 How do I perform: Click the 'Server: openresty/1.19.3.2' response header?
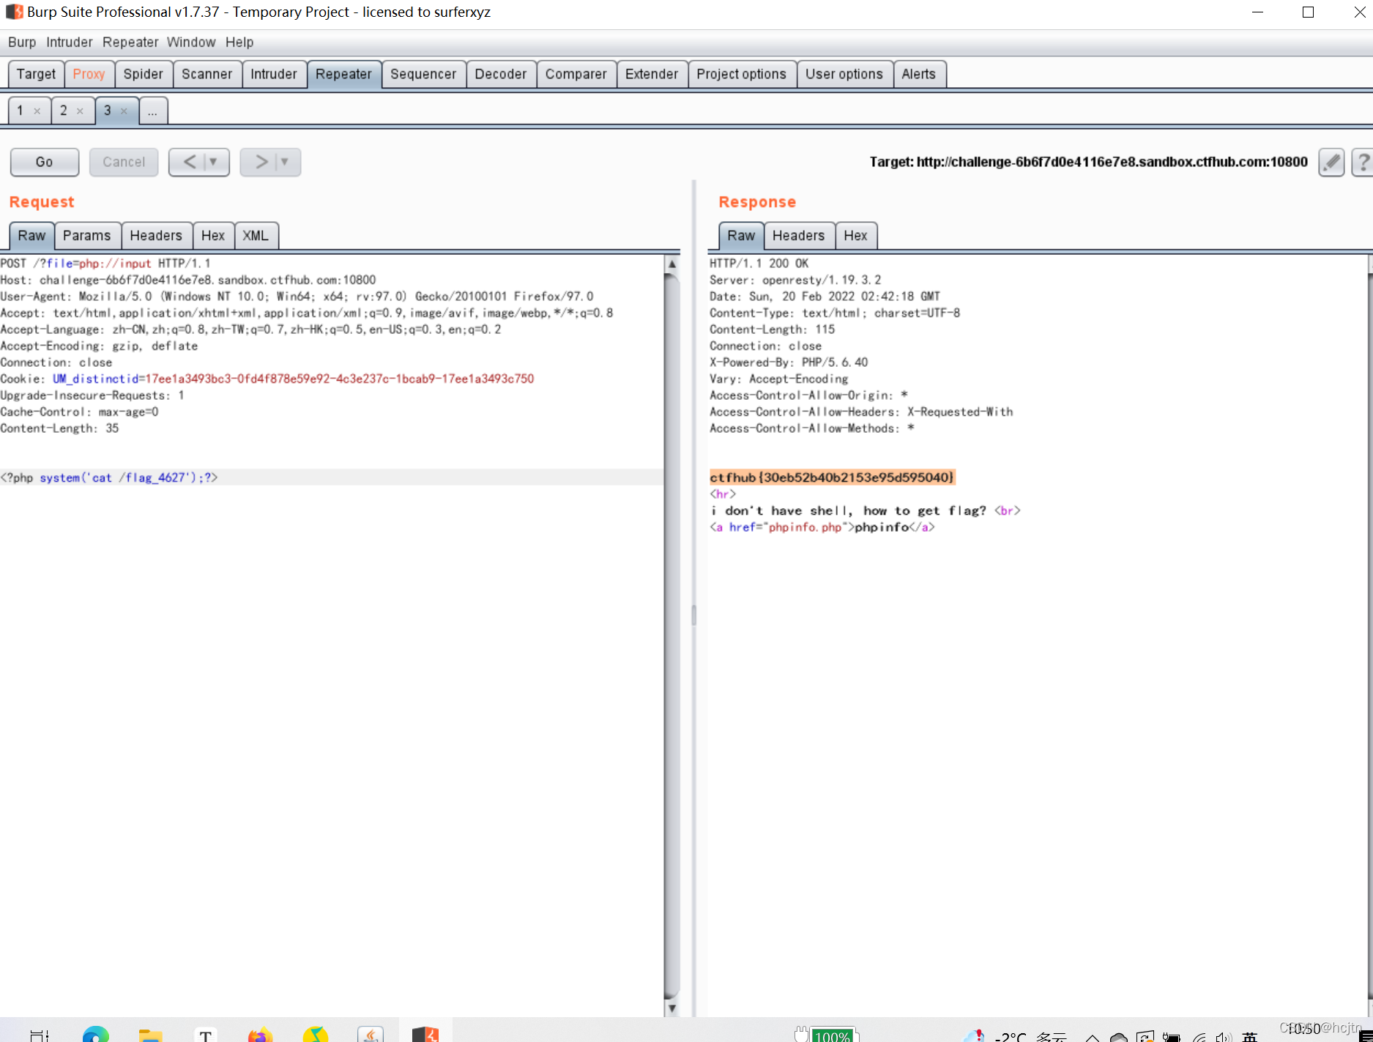coord(795,280)
